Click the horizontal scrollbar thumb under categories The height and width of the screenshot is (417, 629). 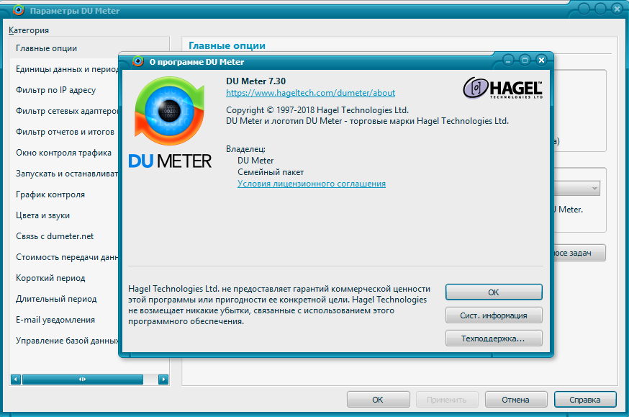pos(83,380)
